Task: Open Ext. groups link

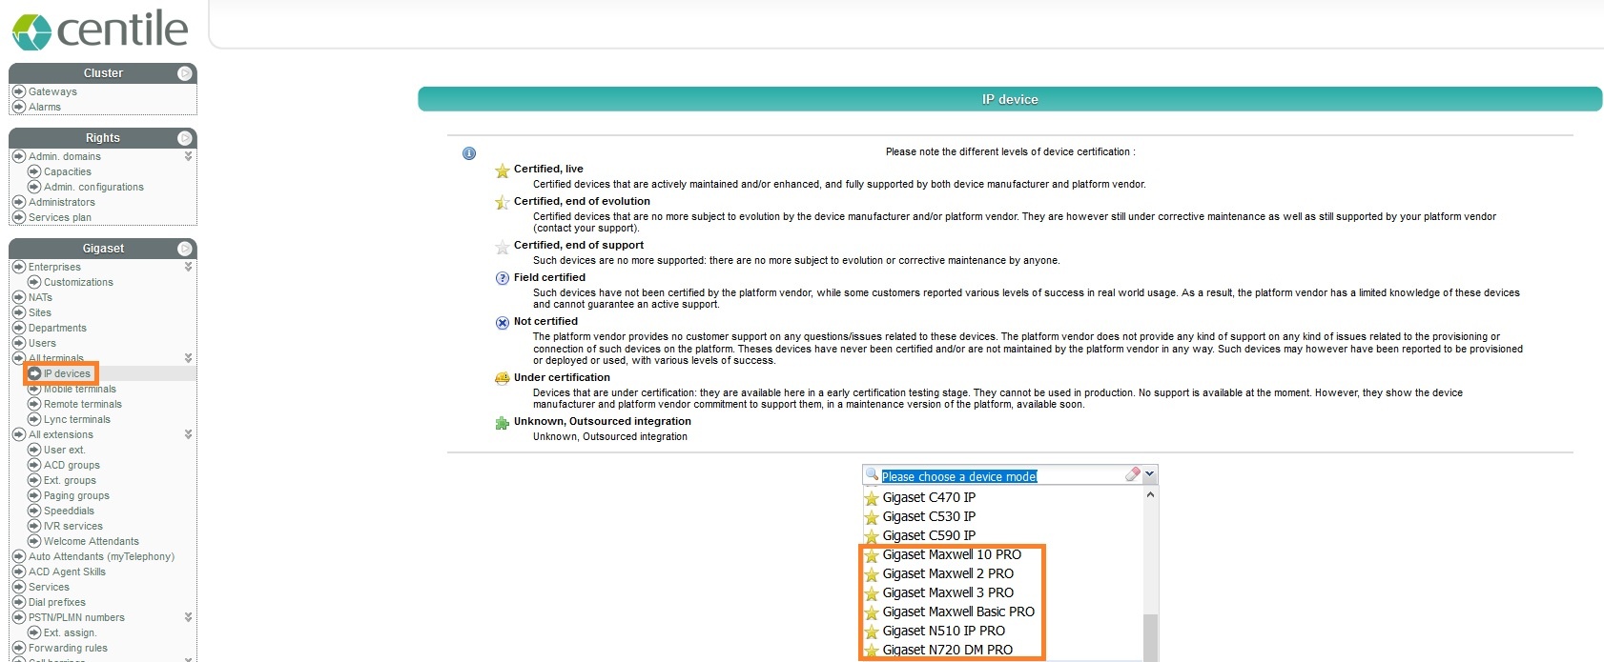Action: 70,480
